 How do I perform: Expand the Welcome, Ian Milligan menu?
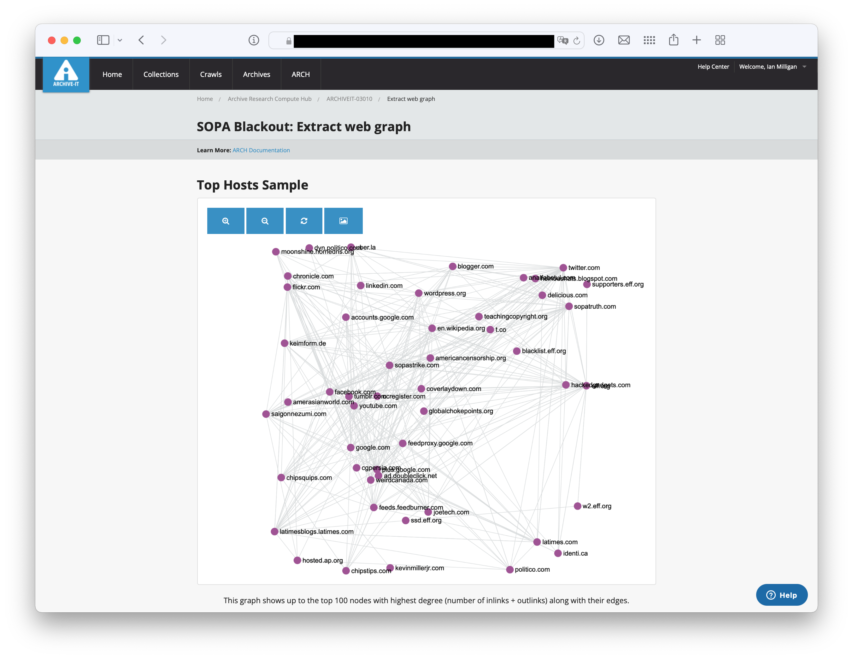coord(772,67)
